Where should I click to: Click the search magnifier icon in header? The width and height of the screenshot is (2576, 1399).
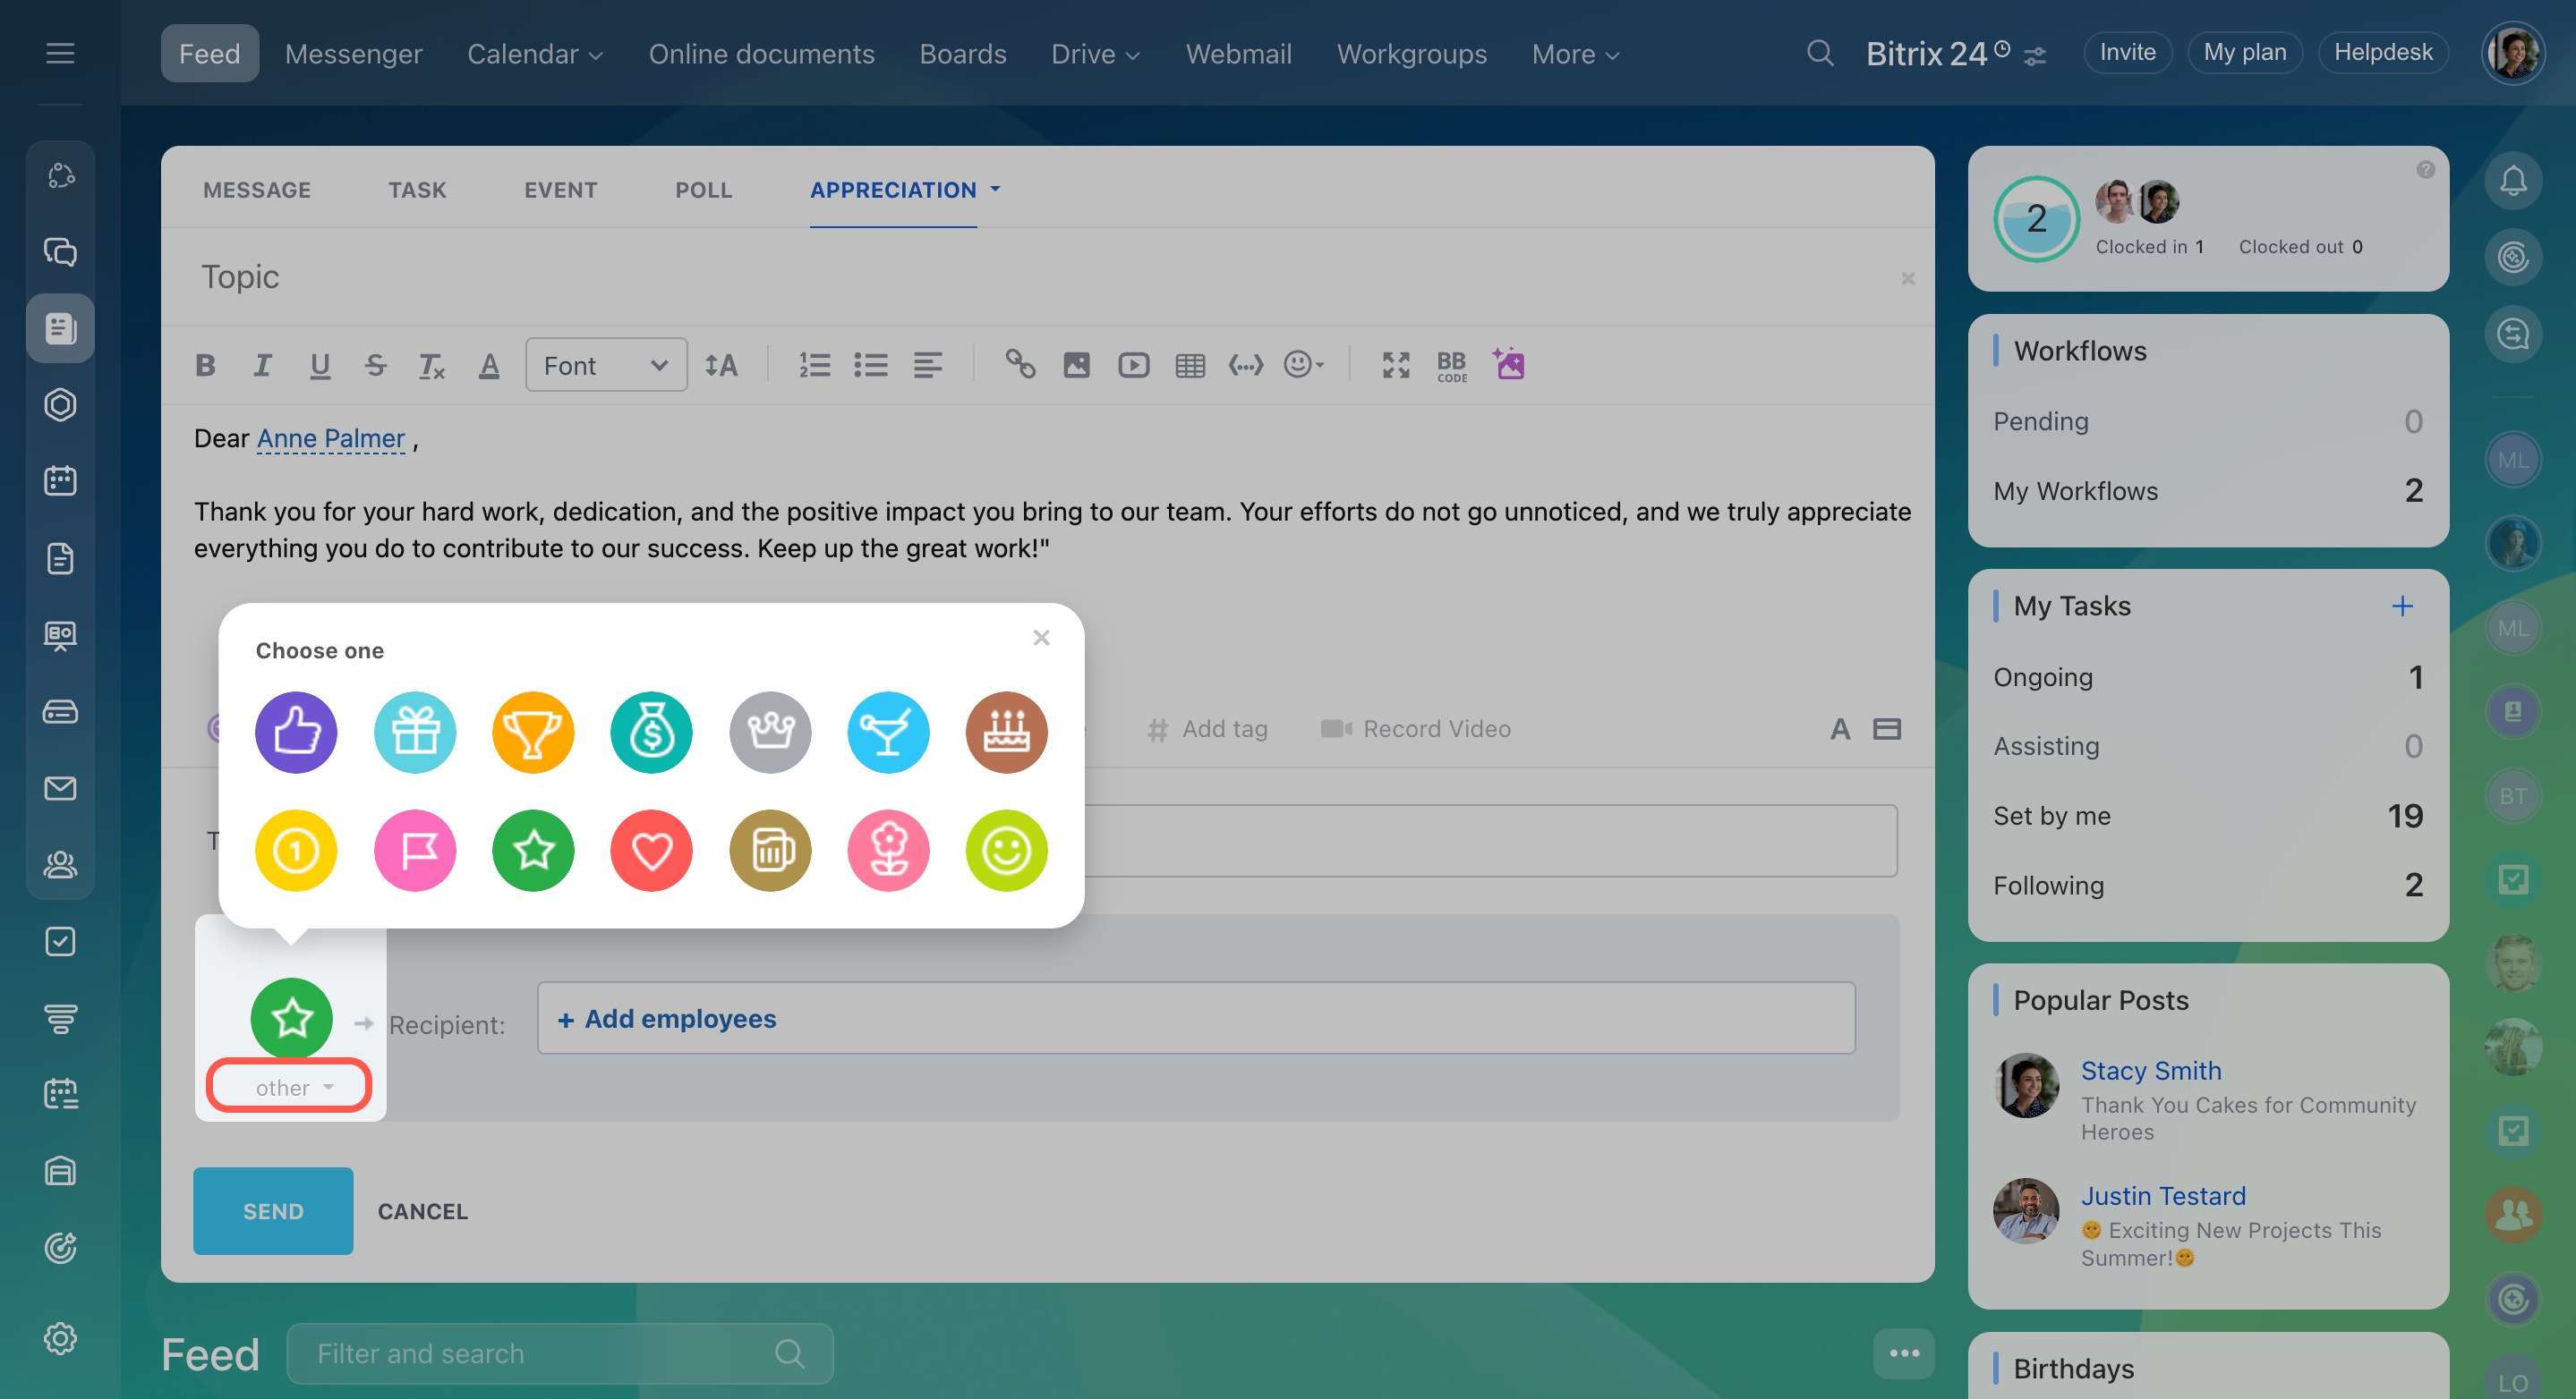point(1820,53)
